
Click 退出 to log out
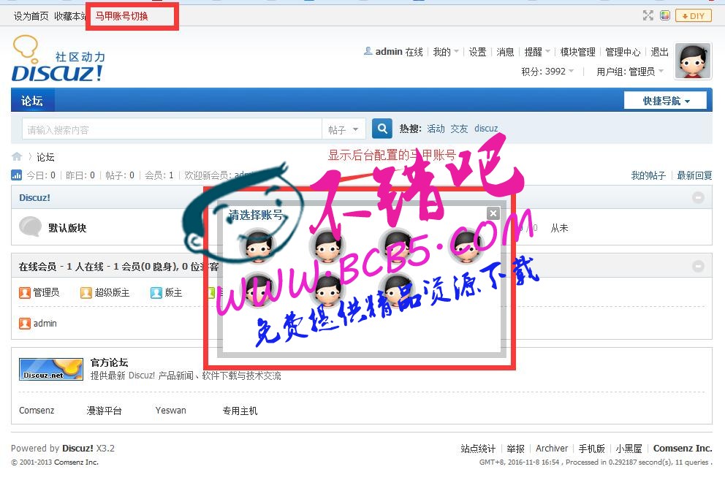click(659, 52)
